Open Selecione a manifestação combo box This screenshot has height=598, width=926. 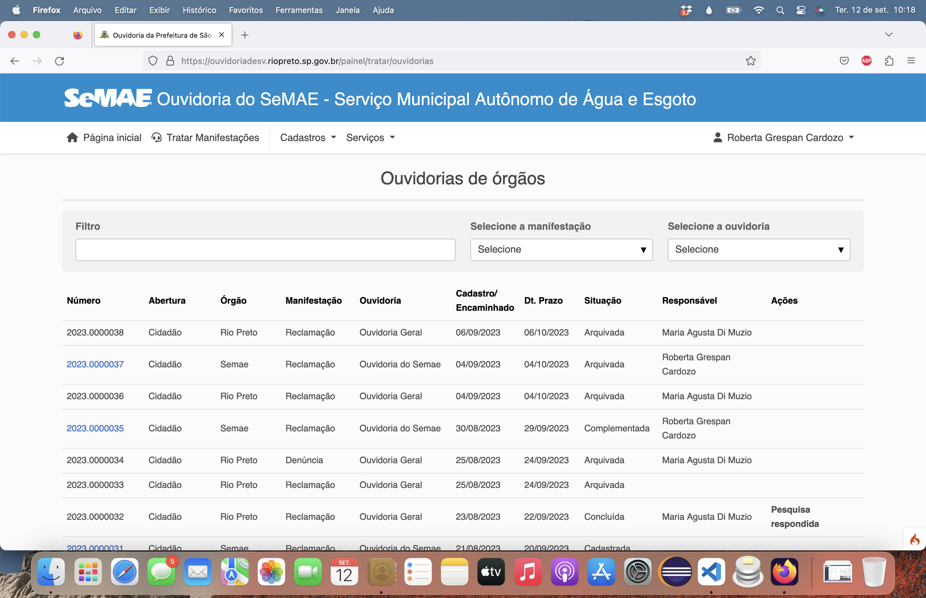561,250
